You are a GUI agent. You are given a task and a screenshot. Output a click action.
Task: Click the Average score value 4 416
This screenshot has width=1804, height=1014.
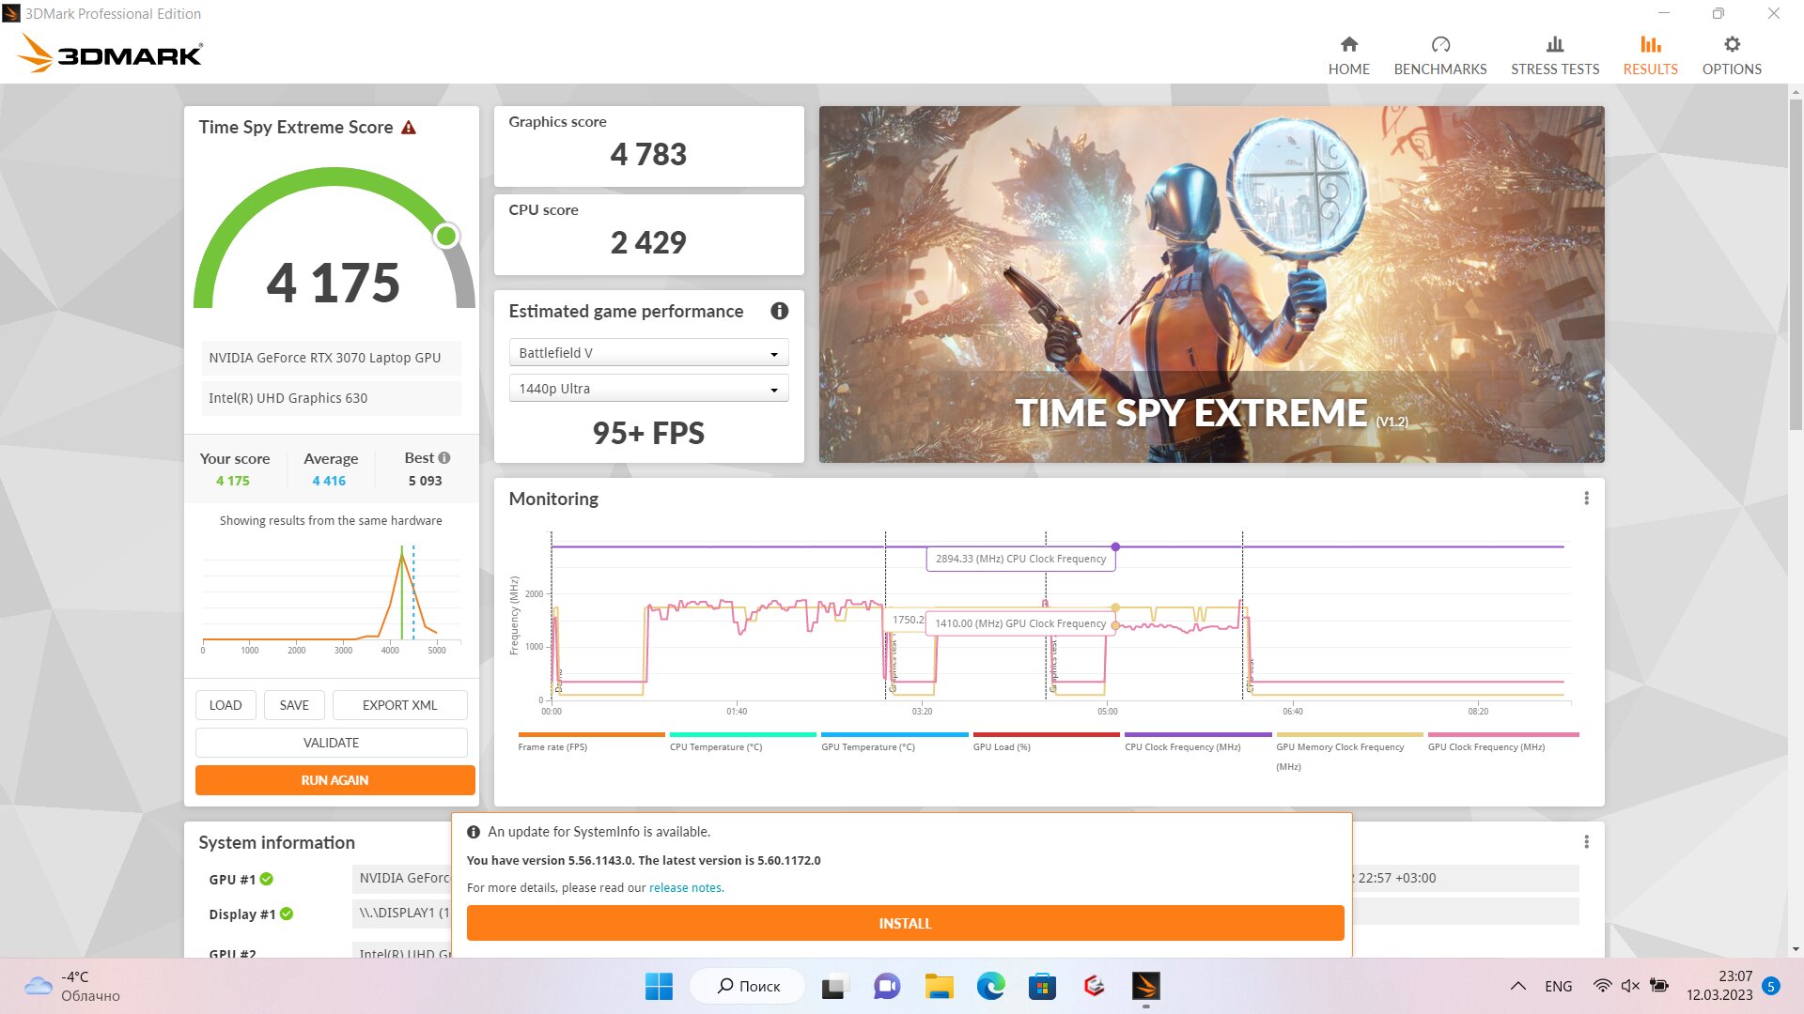pyautogui.click(x=329, y=481)
